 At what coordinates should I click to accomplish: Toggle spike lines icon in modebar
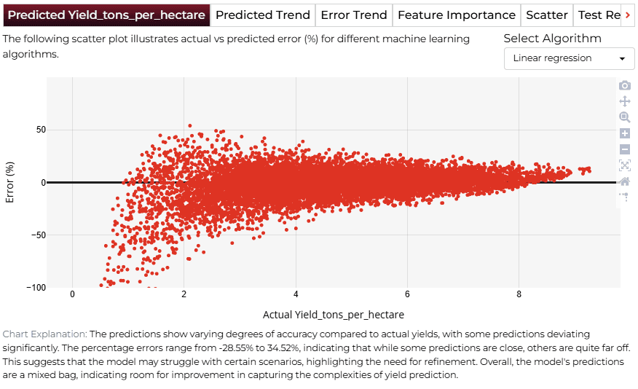click(625, 197)
